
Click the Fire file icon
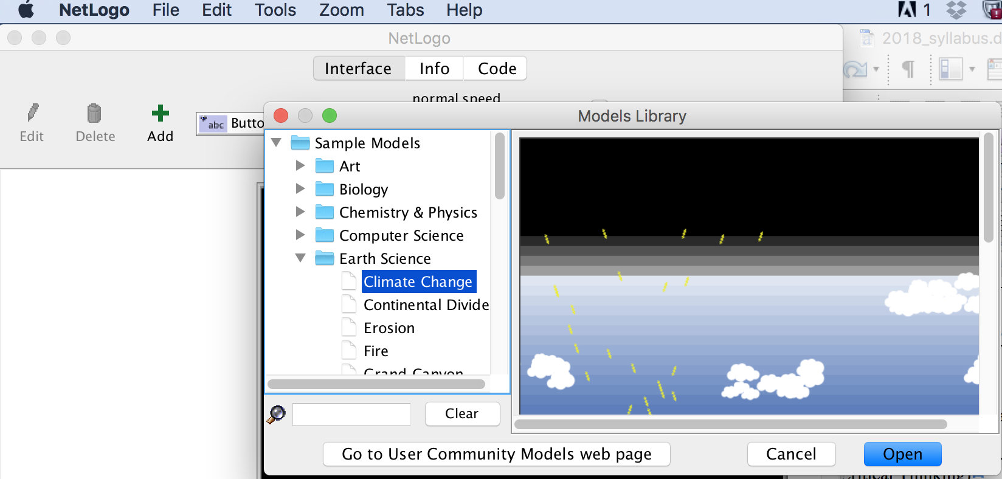[349, 350]
